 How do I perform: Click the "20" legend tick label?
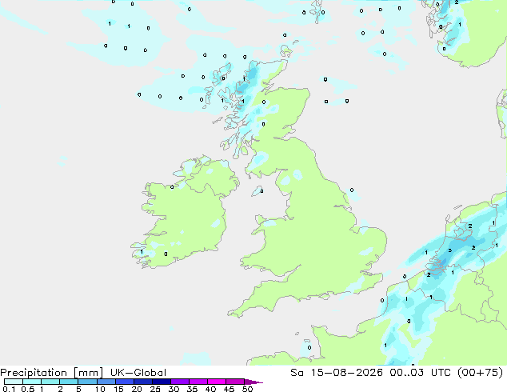click(137, 389)
